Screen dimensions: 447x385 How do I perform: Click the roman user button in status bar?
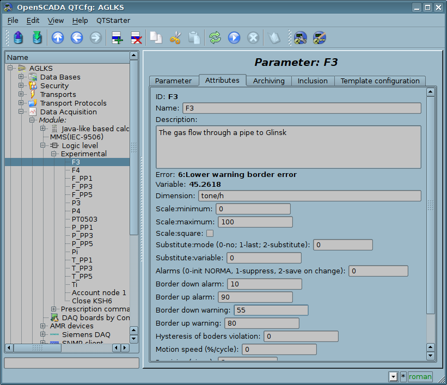coord(420,377)
